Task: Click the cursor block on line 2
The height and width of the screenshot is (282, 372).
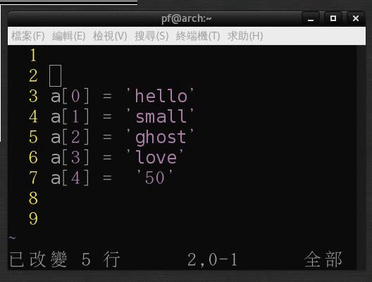Action: [x=55, y=75]
